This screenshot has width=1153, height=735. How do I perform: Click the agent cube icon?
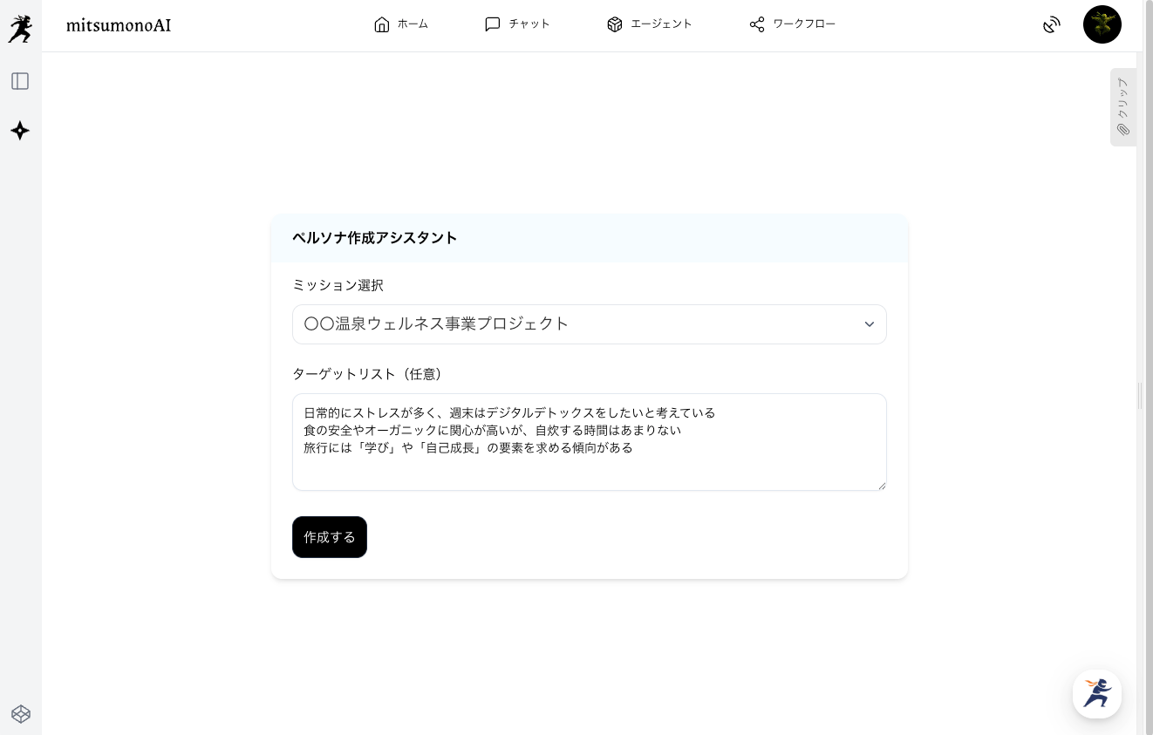615,24
